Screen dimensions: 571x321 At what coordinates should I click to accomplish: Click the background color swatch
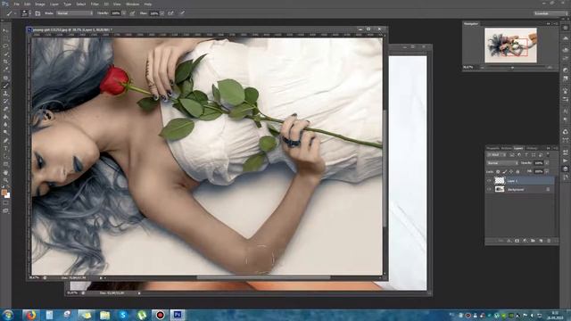pyautogui.click(x=8, y=196)
